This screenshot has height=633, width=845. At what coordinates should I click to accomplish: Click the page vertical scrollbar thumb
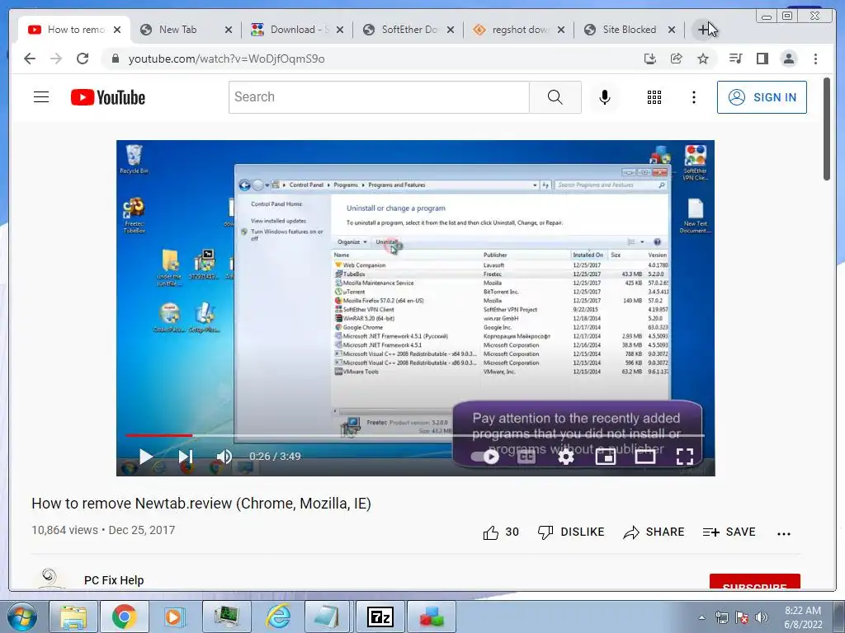[x=827, y=129]
